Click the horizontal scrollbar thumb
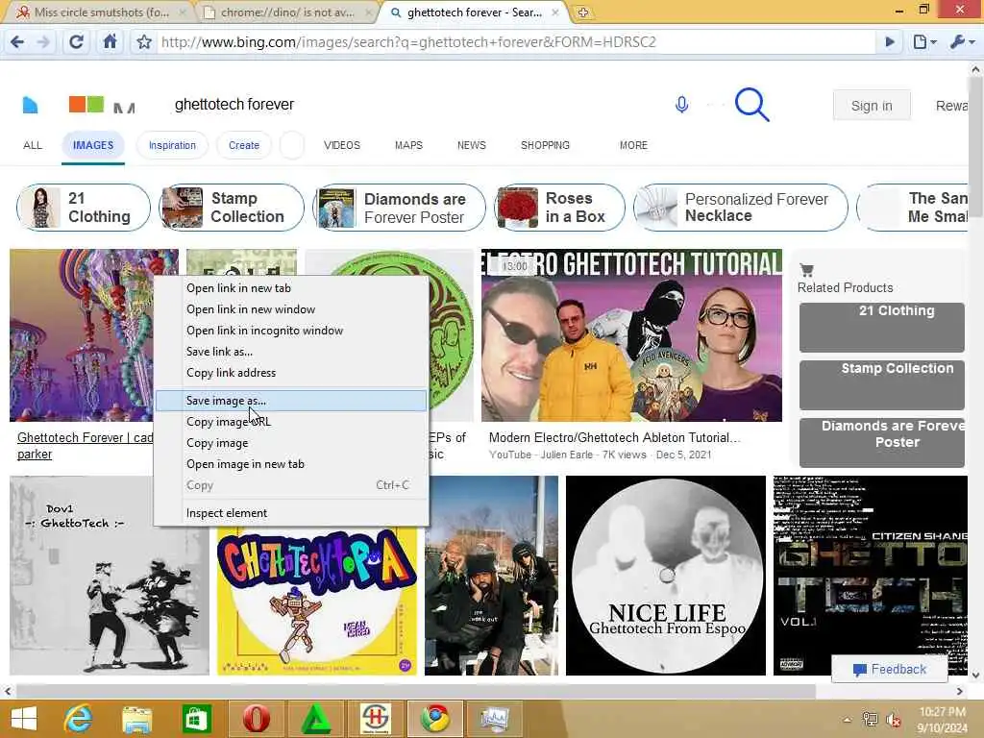 point(415,692)
